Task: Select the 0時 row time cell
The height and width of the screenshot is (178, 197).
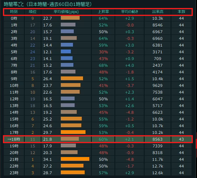Action: (x=14, y=18)
